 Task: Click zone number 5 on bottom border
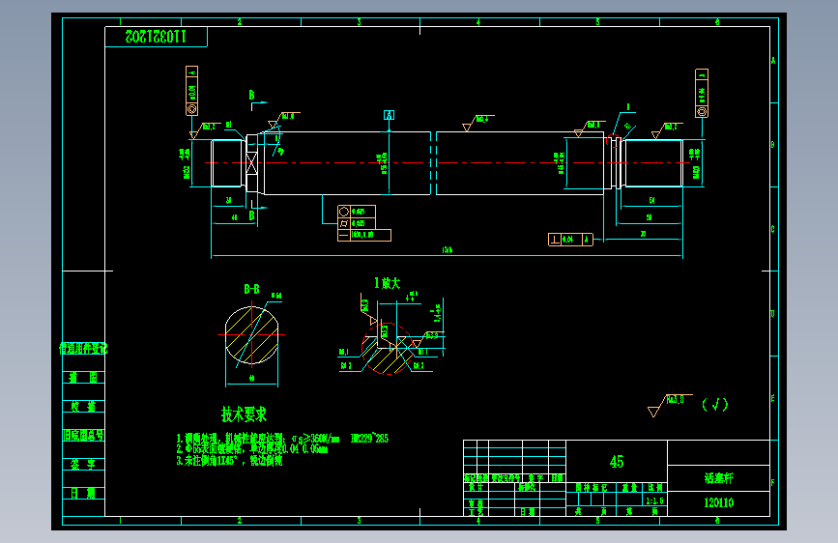[x=597, y=521]
